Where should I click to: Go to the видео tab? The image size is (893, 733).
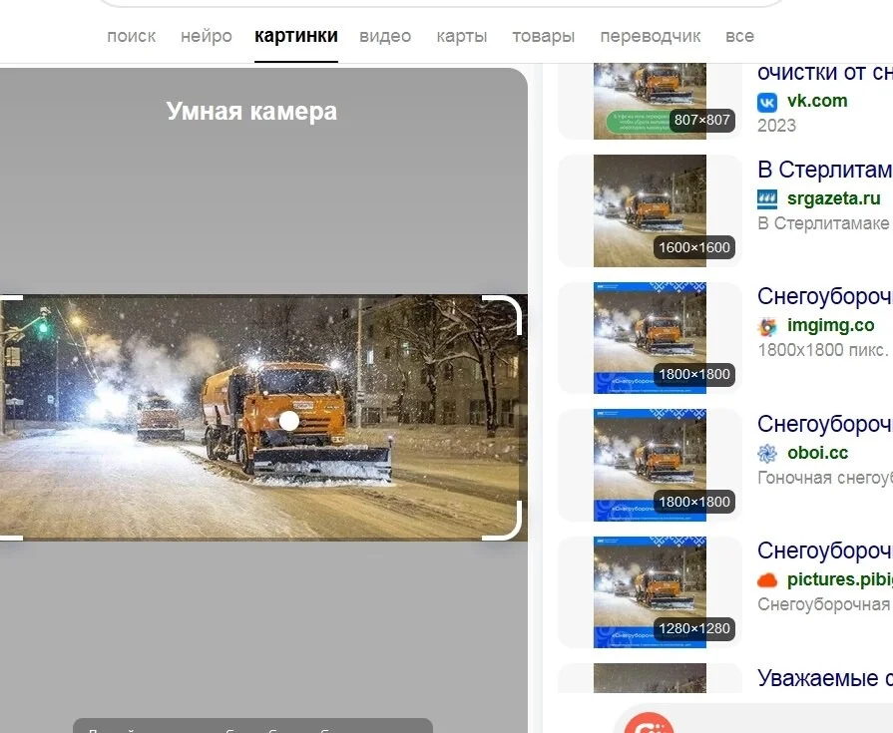coord(385,36)
